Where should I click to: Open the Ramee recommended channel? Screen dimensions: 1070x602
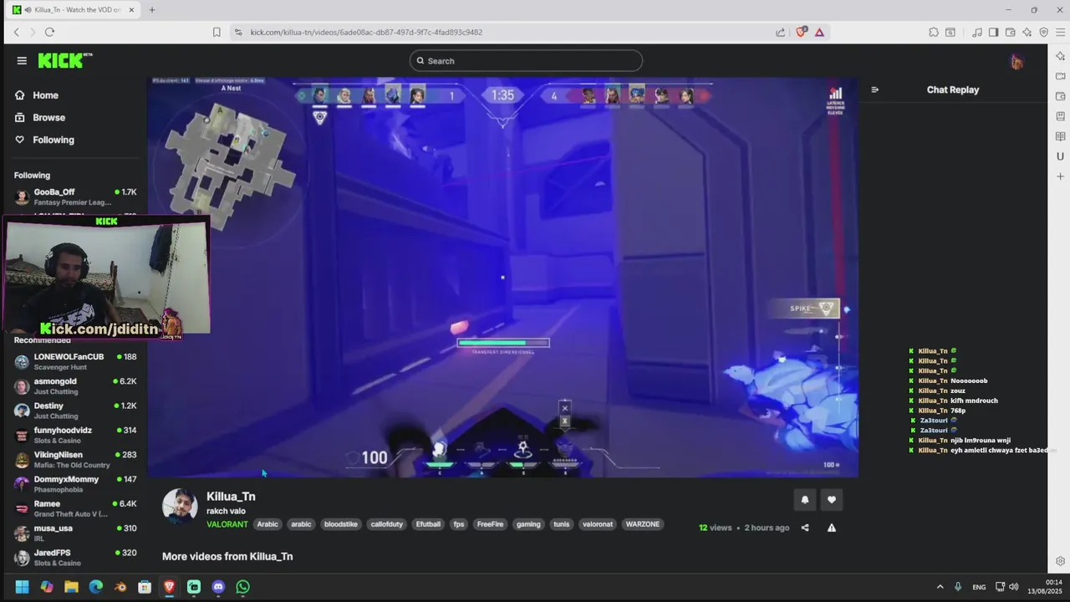tap(75, 508)
